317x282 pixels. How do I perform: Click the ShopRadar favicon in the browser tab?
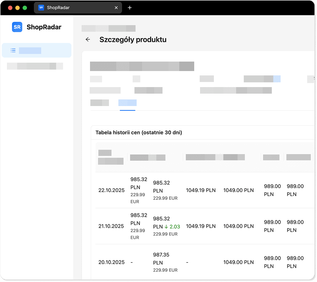[x=41, y=8]
